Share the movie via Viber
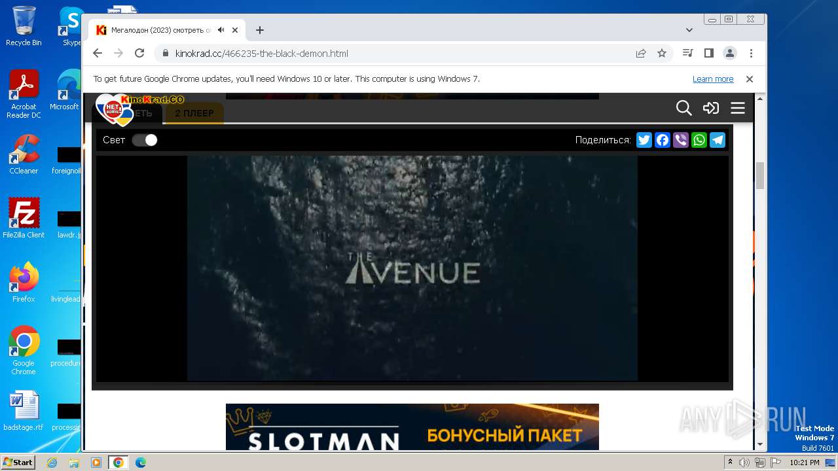This screenshot has height=471, width=838. (681, 140)
